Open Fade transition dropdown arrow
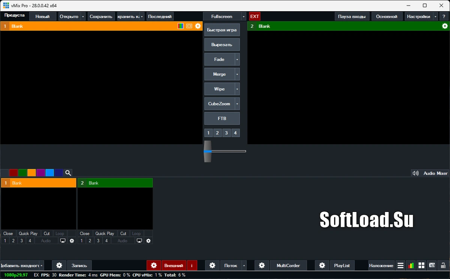 [237, 59]
